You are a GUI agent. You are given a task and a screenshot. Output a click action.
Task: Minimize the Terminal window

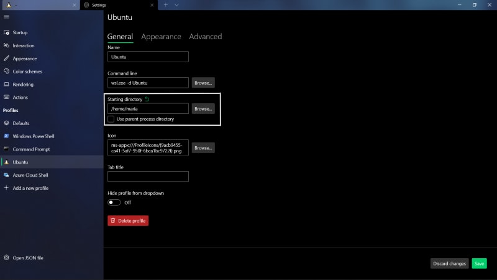(459, 5)
